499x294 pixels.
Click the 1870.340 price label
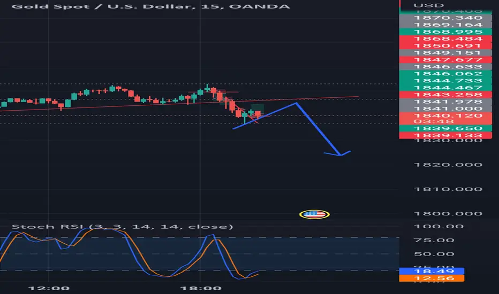[445, 18]
